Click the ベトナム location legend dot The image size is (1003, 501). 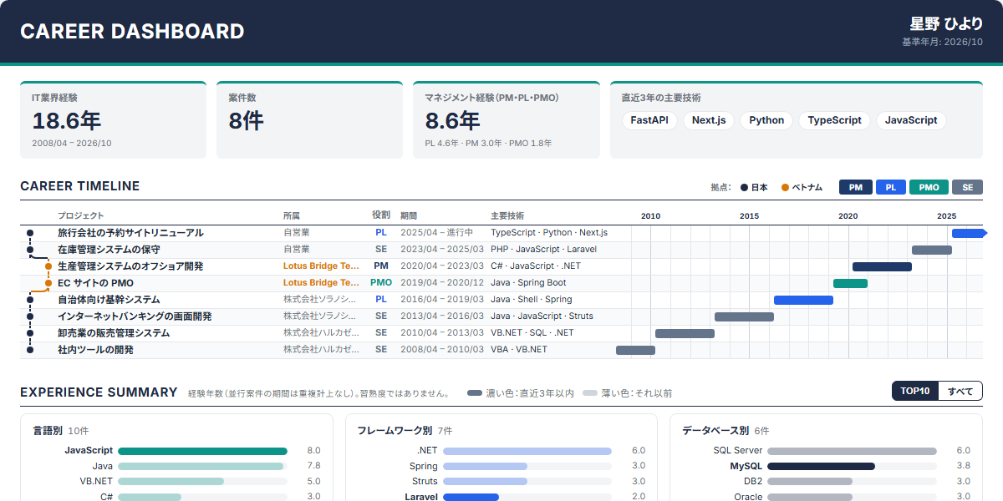click(785, 188)
